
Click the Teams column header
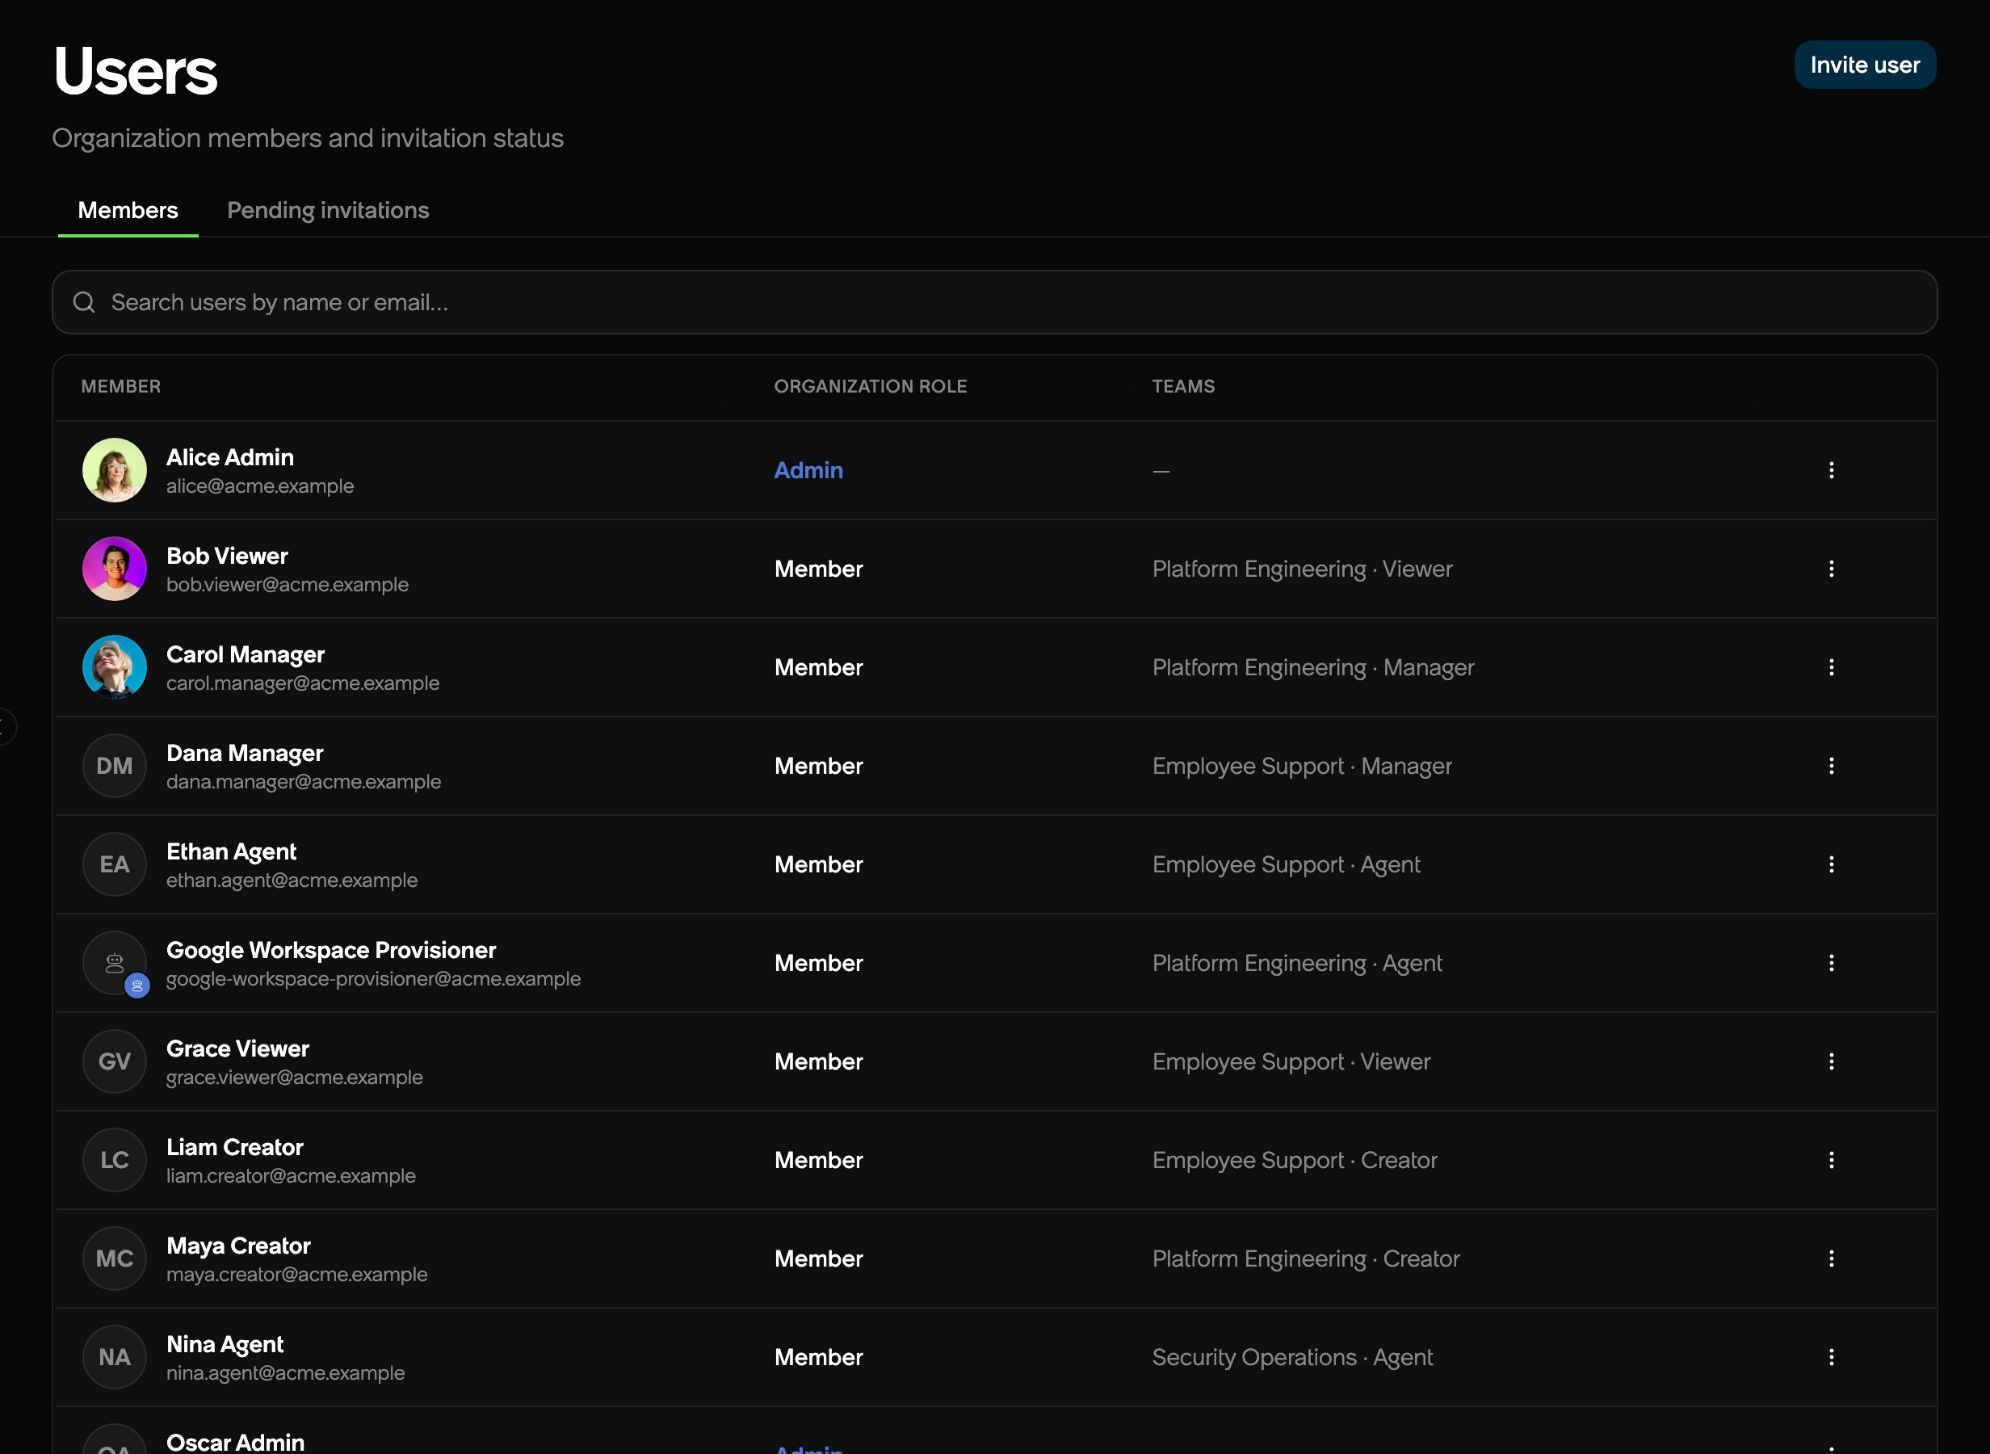pos(1183,386)
